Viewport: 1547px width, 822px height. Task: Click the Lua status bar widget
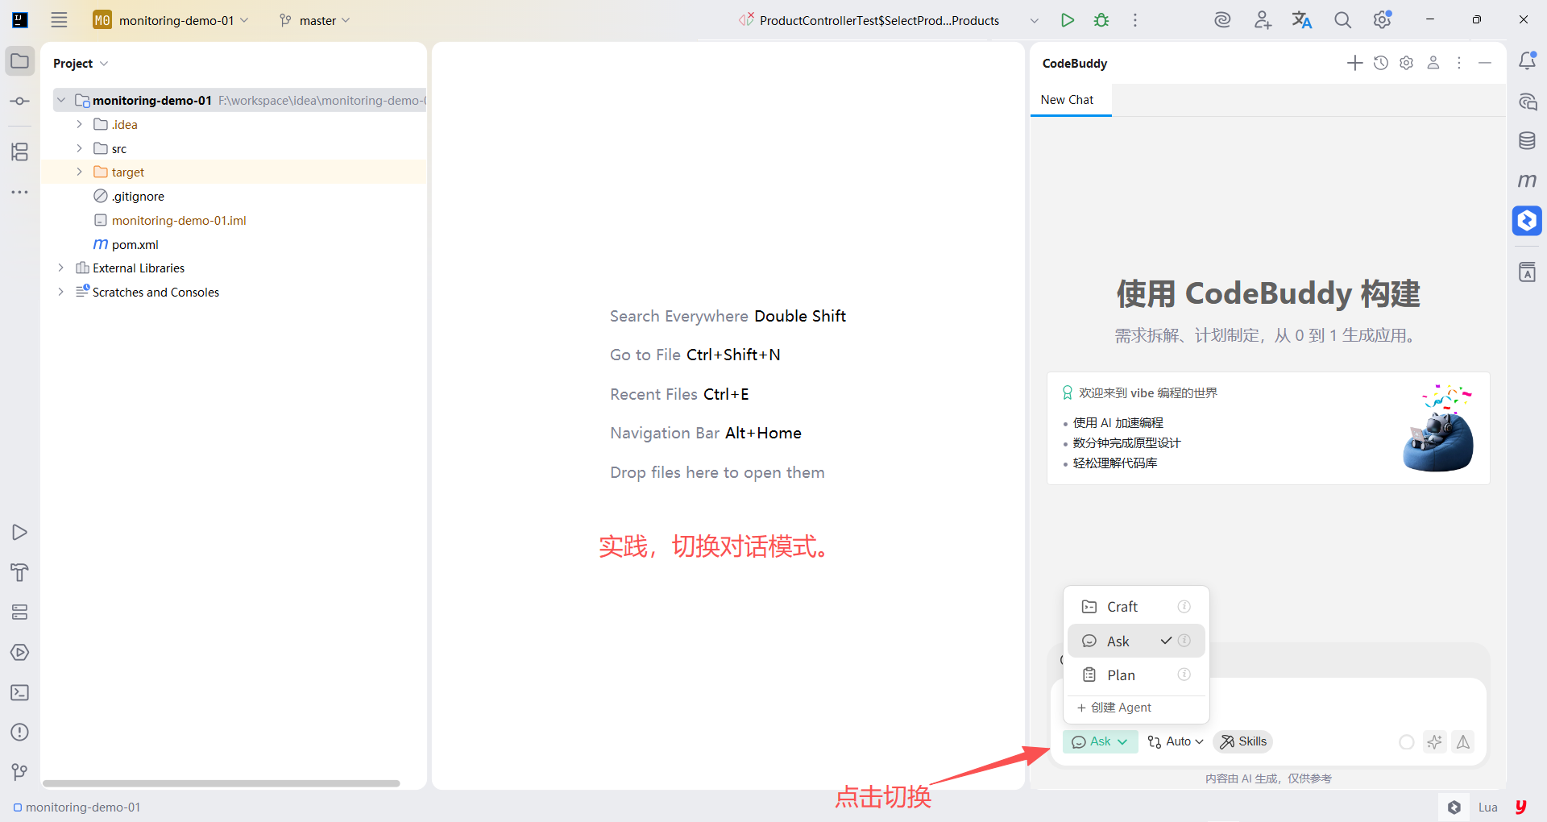pyautogui.click(x=1488, y=807)
